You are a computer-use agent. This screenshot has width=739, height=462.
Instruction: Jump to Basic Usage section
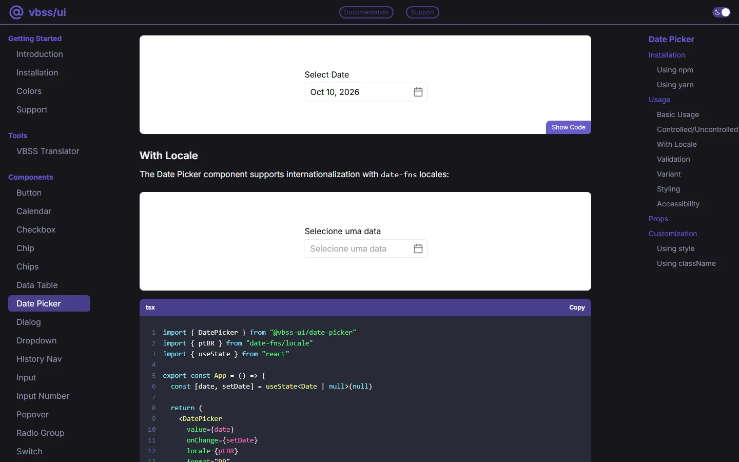(x=678, y=114)
